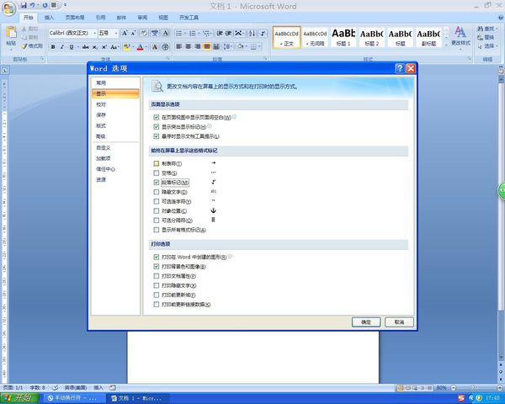
Task: Select the Proofing category in Word Options
Action: point(115,104)
